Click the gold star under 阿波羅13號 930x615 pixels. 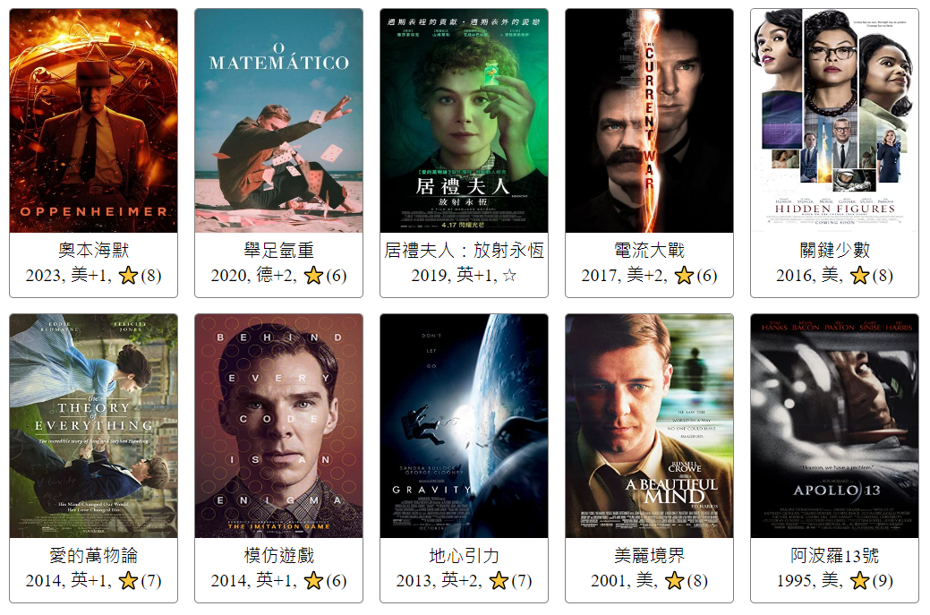click(859, 581)
